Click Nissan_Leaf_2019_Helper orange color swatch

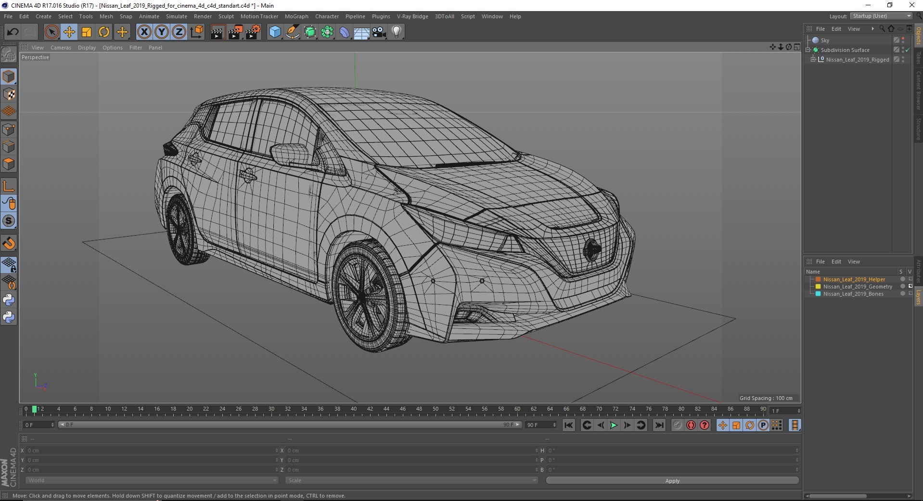click(x=818, y=279)
